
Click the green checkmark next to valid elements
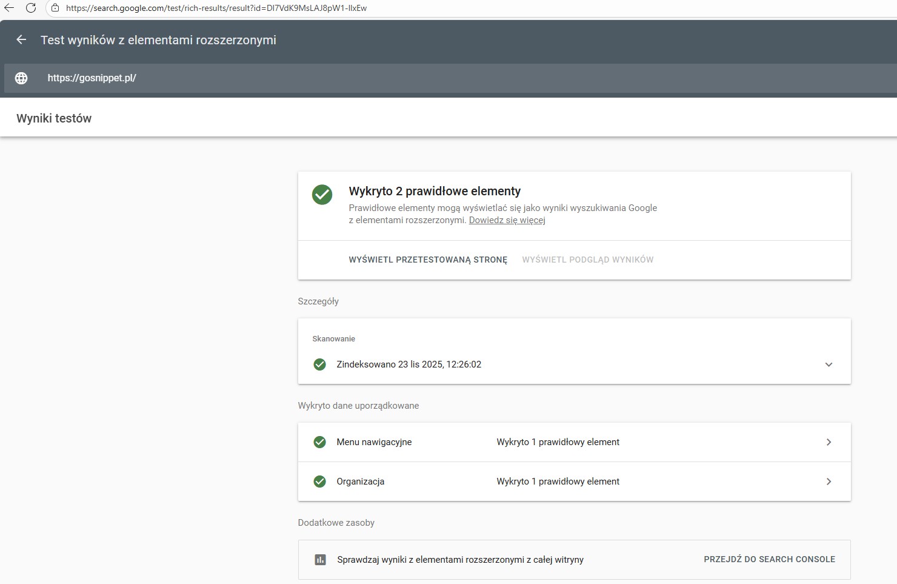coord(322,195)
